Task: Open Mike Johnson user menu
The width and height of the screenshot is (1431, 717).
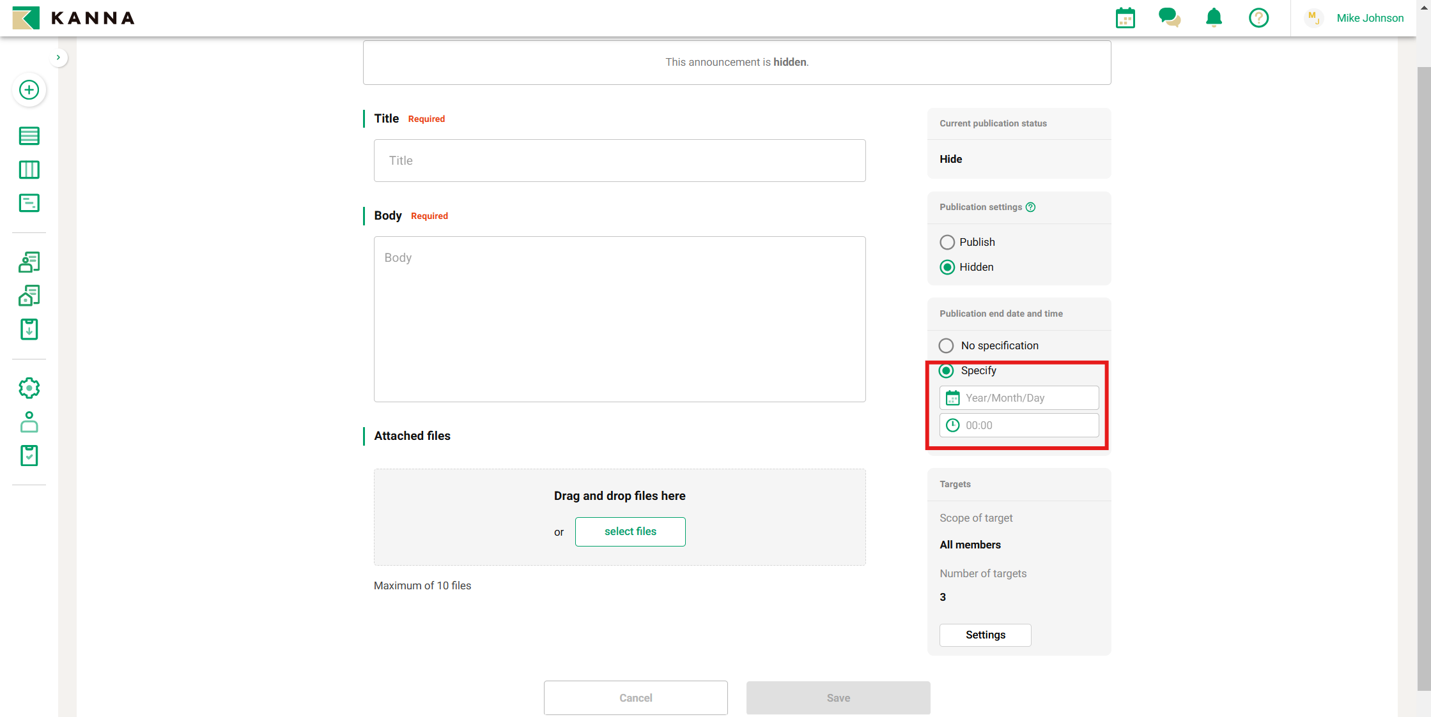Action: pyautogui.click(x=1370, y=18)
